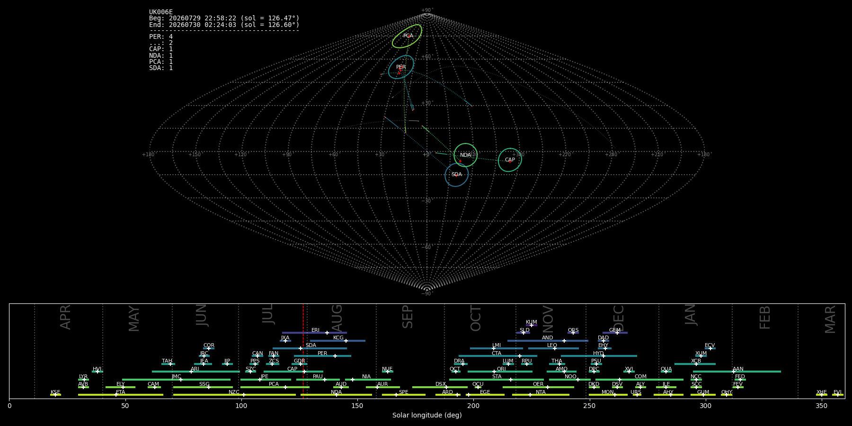The width and height of the screenshot is (852, 426).
Task: Click the red dashed current solar longitude line
Action: [x=303, y=351]
